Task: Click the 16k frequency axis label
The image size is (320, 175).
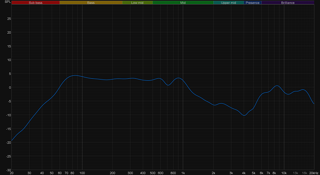Action: (x=304, y=173)
